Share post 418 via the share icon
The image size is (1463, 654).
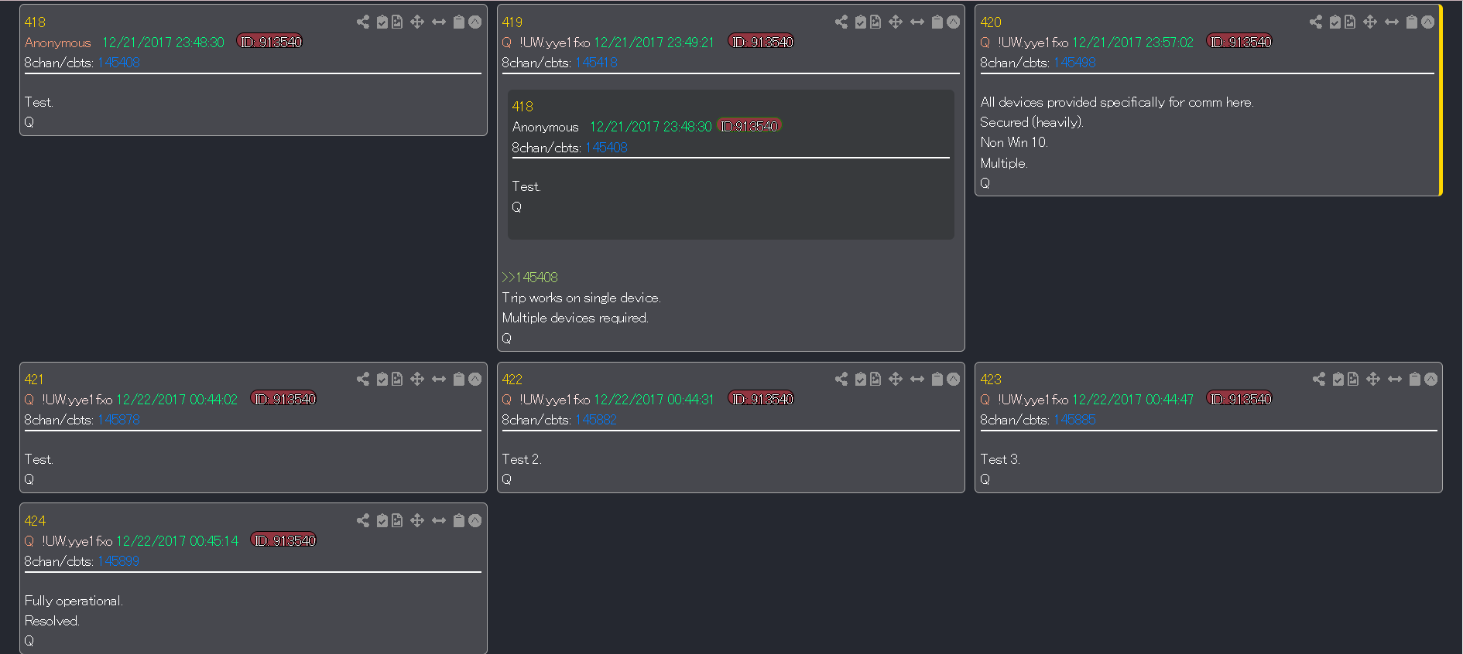(x=363, y=22)
